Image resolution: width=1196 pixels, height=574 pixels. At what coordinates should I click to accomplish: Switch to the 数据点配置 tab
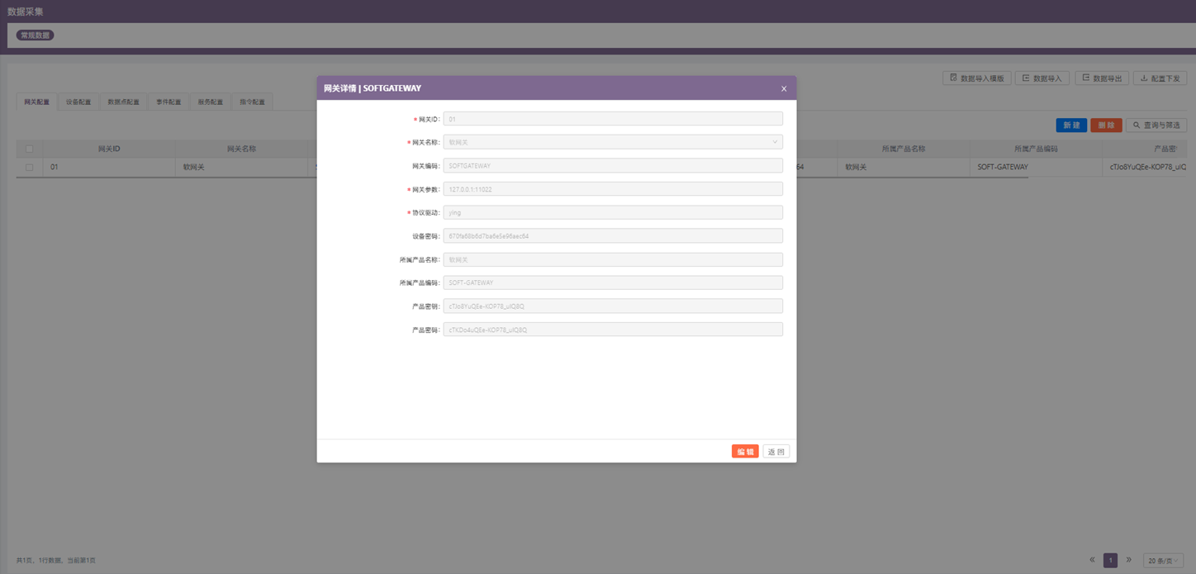(x=123, y=102)
